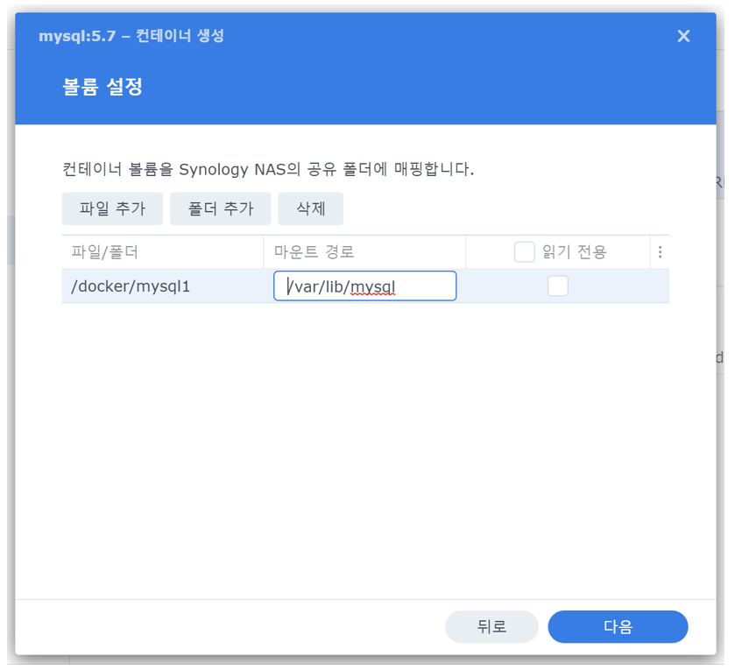Go back with the 뒤로 button
Screen dimensions: 735x670
[491, 626]
